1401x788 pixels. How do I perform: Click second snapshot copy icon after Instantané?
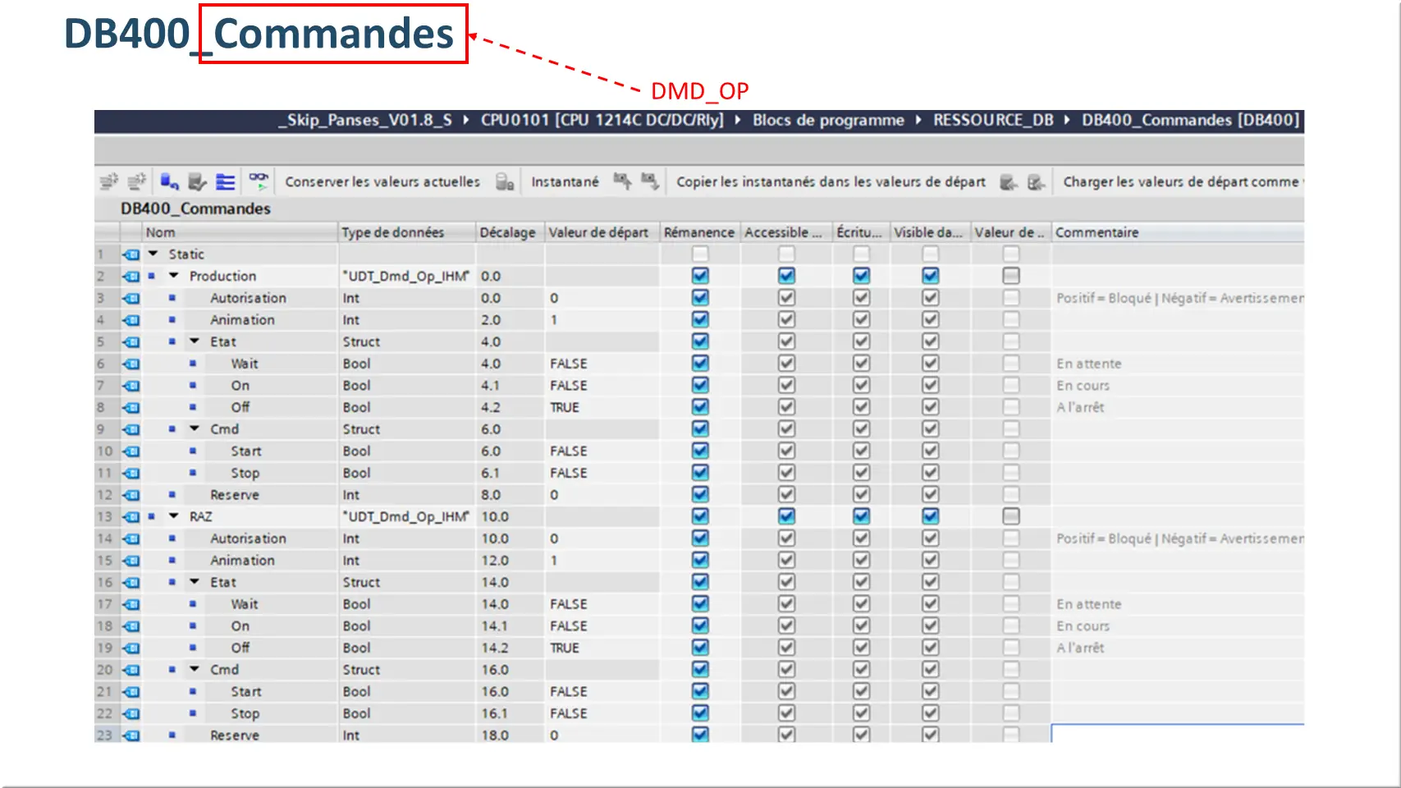click(x=650, y=181)
